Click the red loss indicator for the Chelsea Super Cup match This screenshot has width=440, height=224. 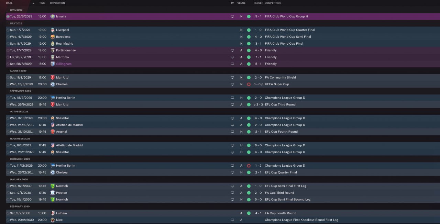point(249,84)
